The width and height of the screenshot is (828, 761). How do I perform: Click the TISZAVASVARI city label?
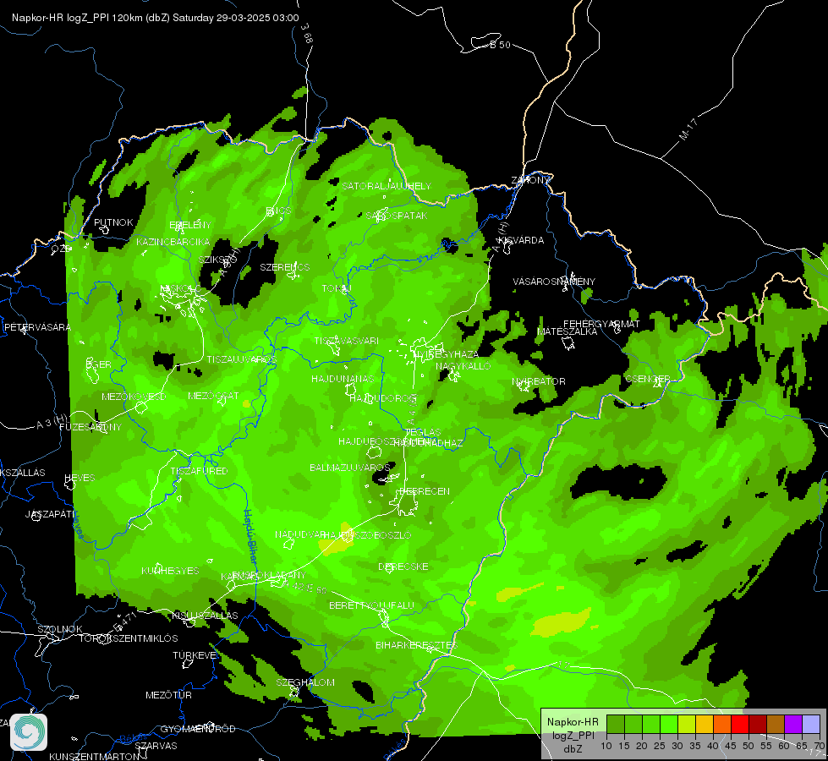pos(347,341)
